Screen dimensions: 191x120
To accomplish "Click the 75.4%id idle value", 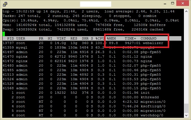I will [x=91, y=20].
